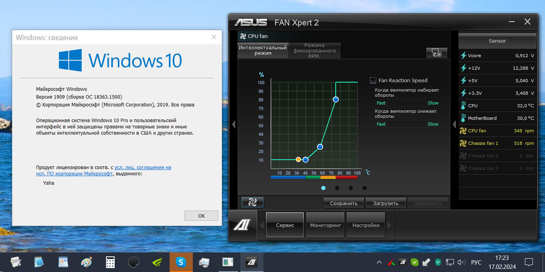This screenshot has height=272, width=545.
Task: Switch to Интеллектуальный режим tab
Action: pos(263,50)
